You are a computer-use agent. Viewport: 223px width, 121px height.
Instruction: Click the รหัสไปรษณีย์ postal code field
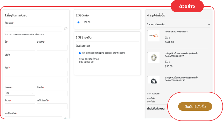(52, 106)
